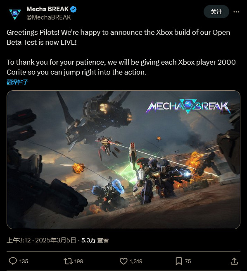This screenshot has width=247, height=271.
Task: Click the Mecha BREAK display name
Action: (x=47, y=9)
